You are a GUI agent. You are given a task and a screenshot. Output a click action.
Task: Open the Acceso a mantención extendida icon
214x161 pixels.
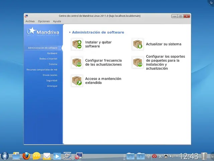coord(77,81)
